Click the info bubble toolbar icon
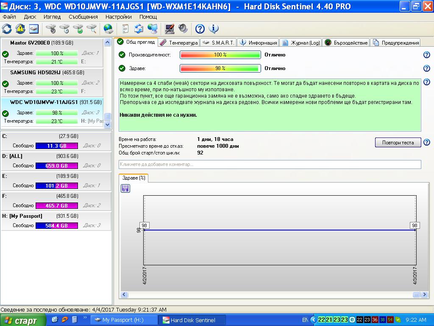The width and height of the screenshot is (434, 326). (x=214, y=29)
